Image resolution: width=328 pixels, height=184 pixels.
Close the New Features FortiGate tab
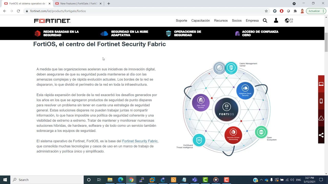(x=101, y=4)
